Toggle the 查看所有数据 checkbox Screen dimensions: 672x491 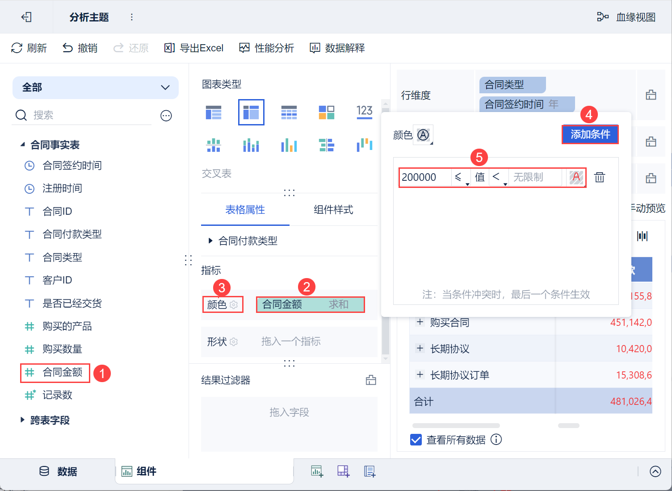[416, 440]
